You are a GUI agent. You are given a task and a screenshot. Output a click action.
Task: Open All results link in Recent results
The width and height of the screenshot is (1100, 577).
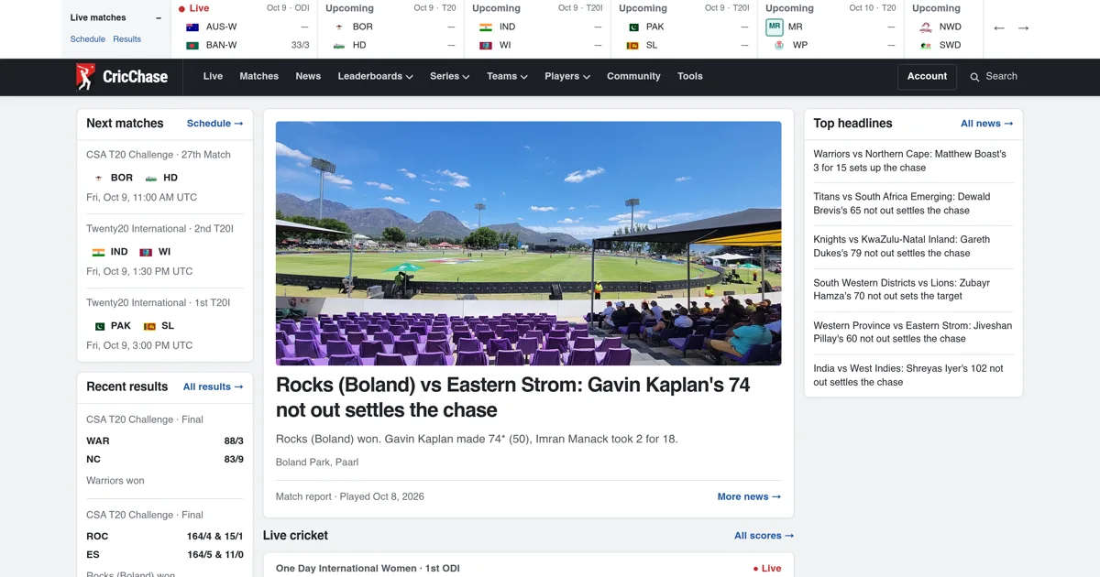tap(213, 387)
